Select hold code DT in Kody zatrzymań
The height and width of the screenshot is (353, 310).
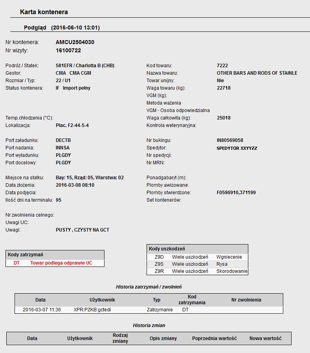(17, 263)
